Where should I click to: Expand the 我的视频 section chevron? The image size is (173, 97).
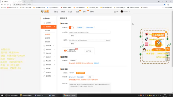(x=55, y=65)
